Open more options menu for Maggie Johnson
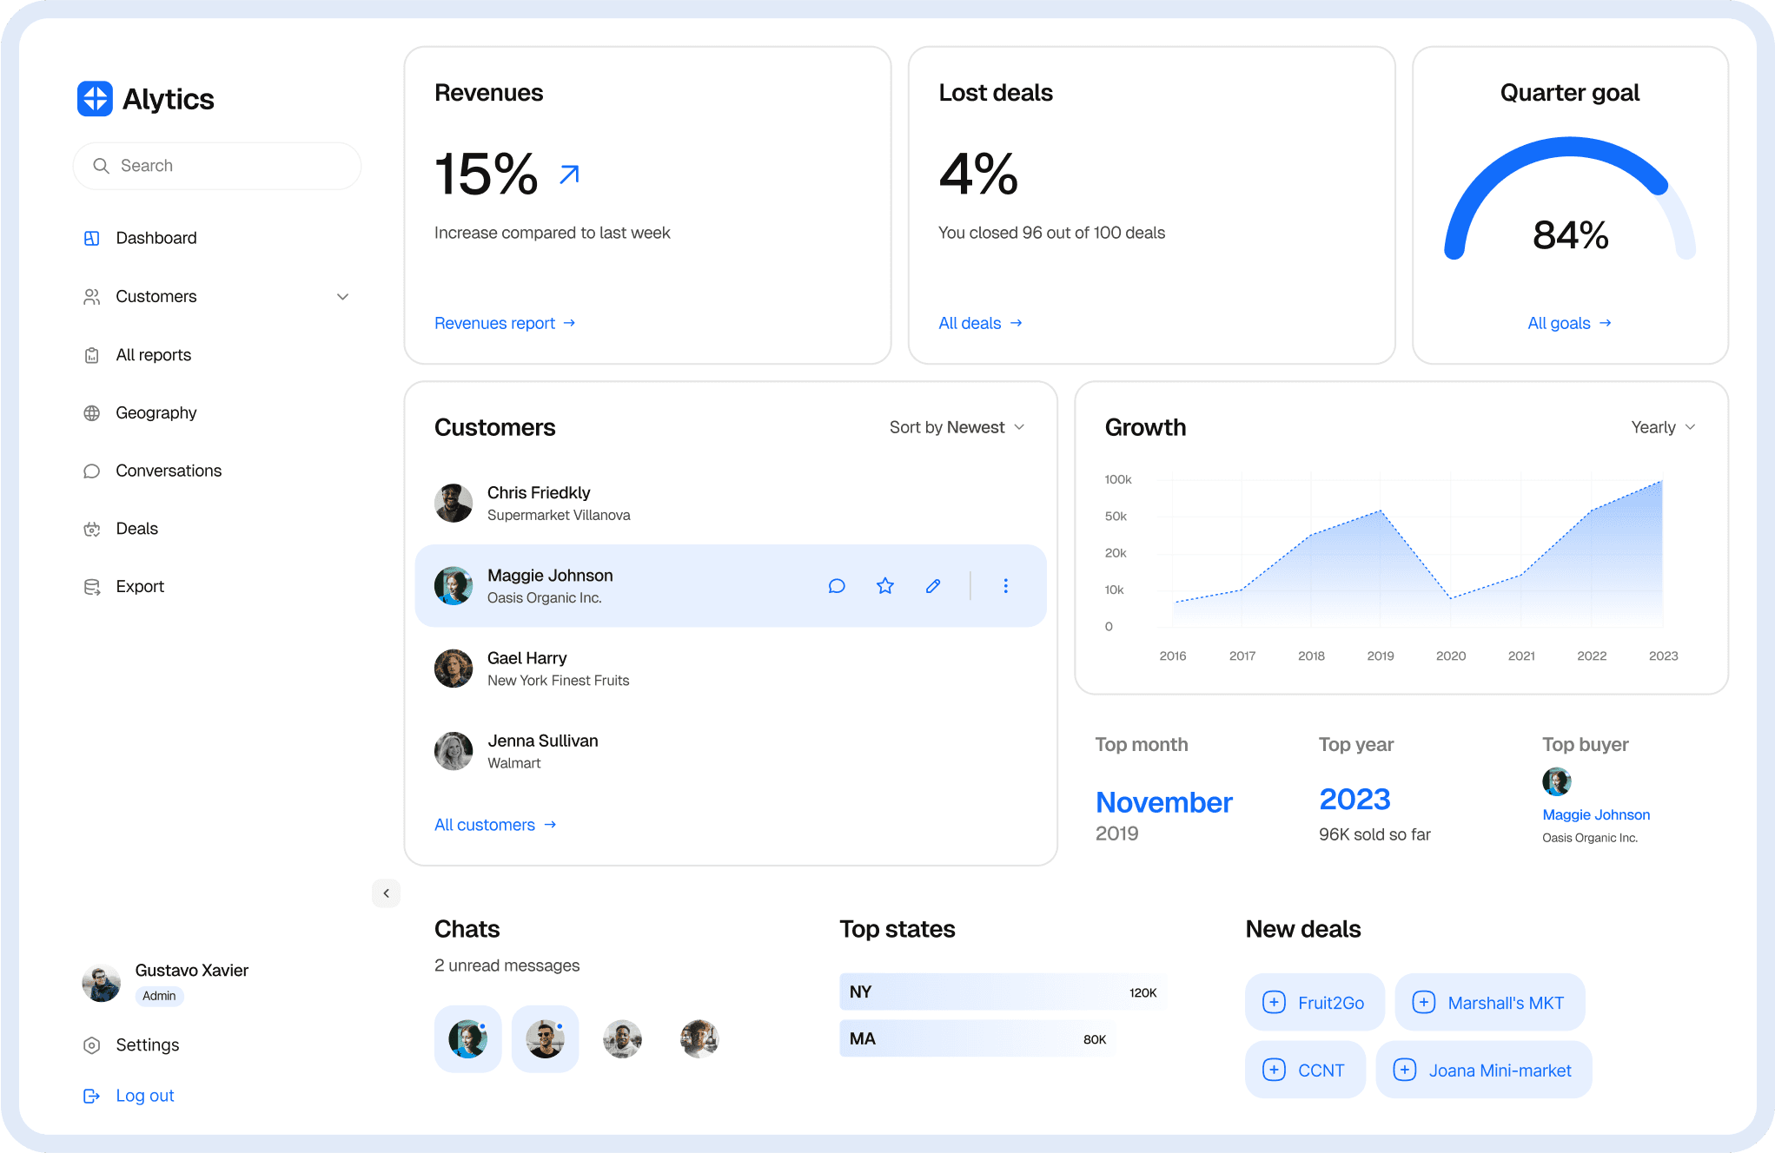The image size is (1775, 1153). (x=1005, y=585)
